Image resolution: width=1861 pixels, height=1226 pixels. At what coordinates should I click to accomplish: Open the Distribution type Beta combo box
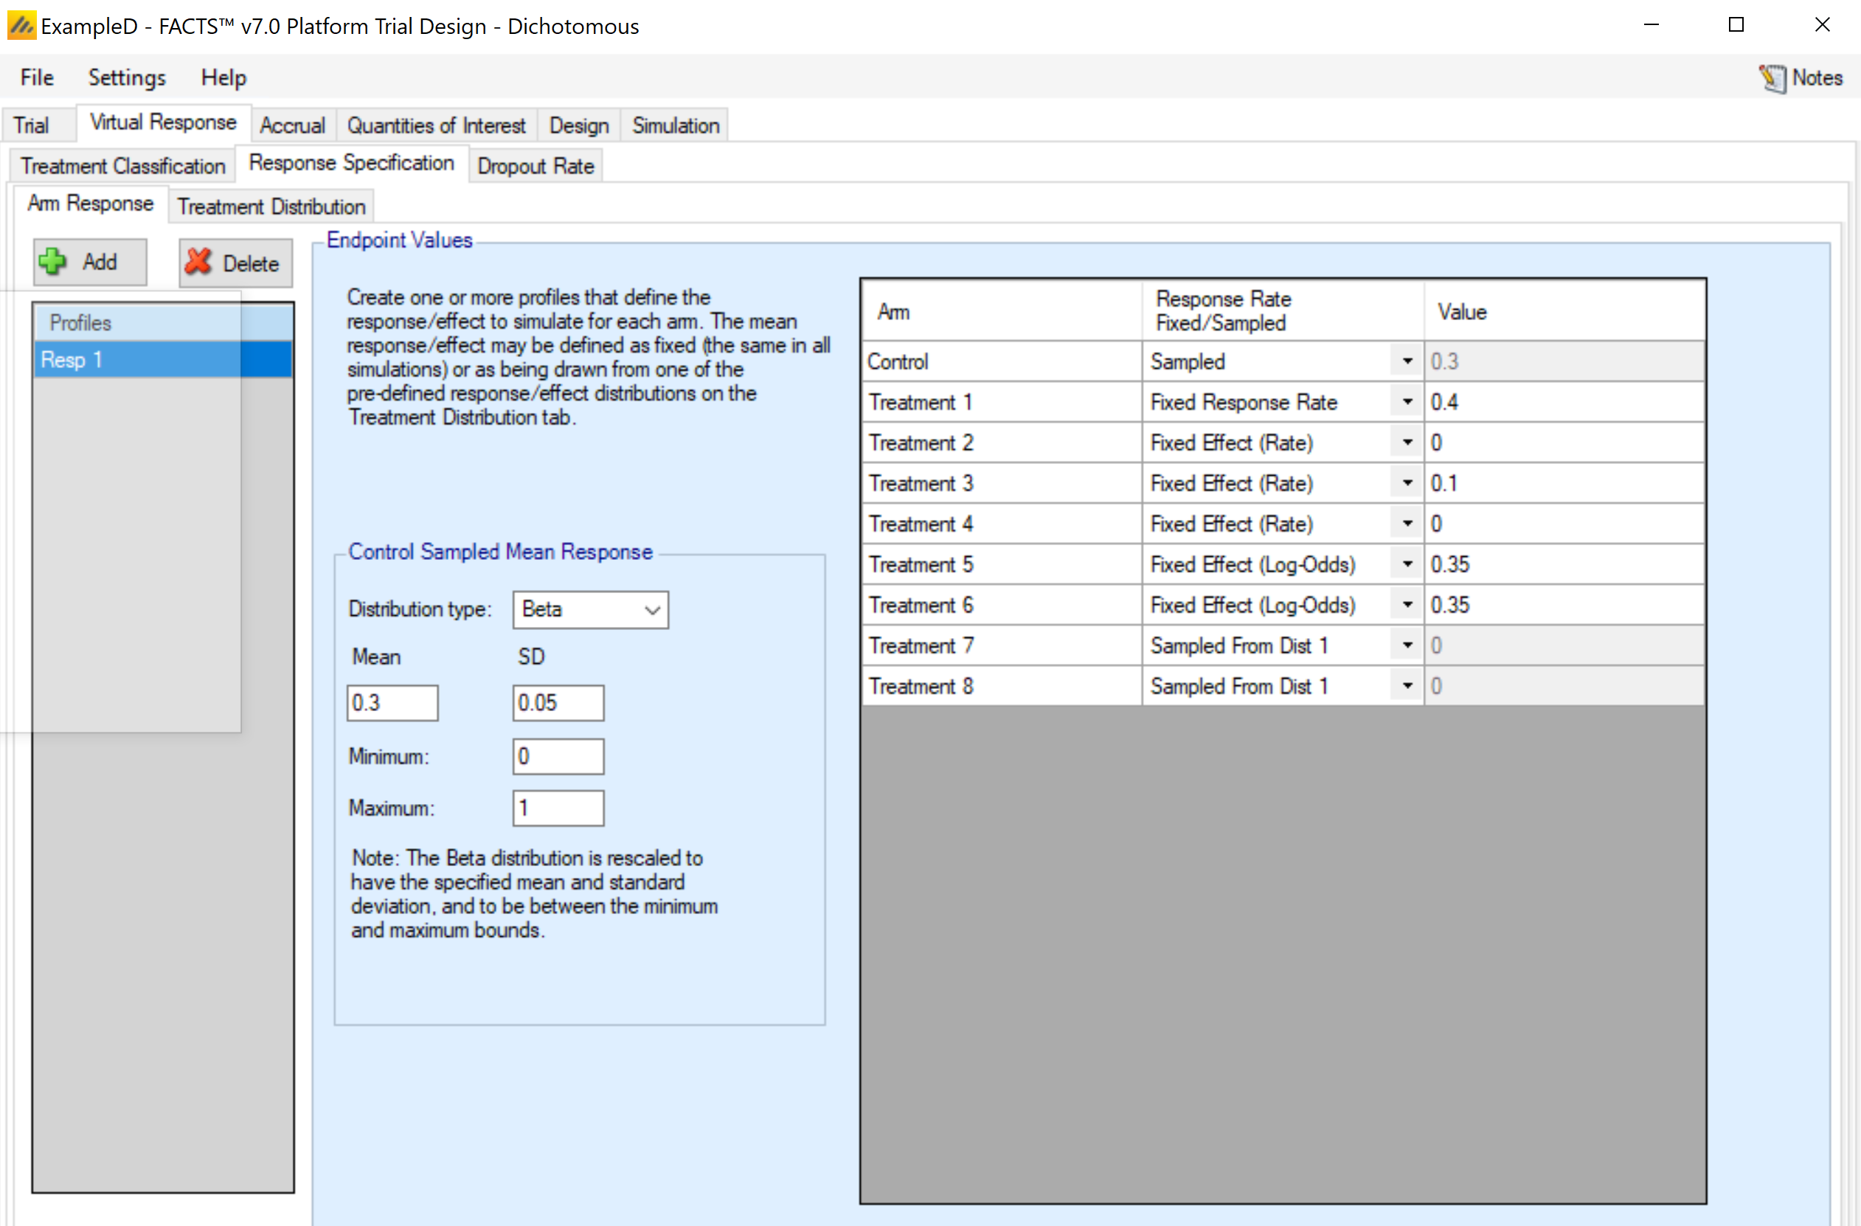(590, 610)
